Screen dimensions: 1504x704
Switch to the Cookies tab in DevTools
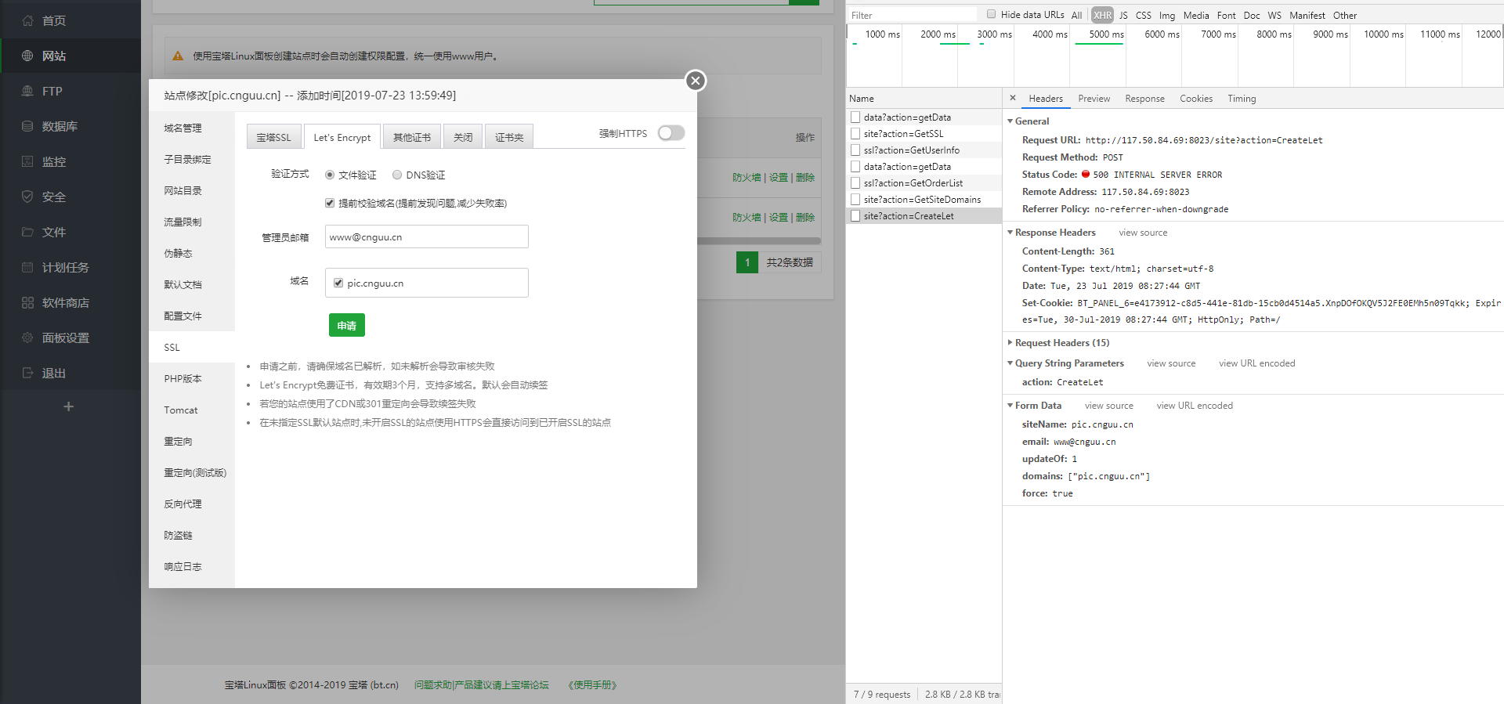click(1196, 99)
